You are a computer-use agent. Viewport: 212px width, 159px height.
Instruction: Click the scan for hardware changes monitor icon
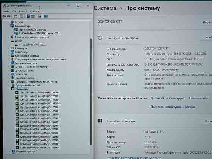pyautogui.click(x=46, y=16)
